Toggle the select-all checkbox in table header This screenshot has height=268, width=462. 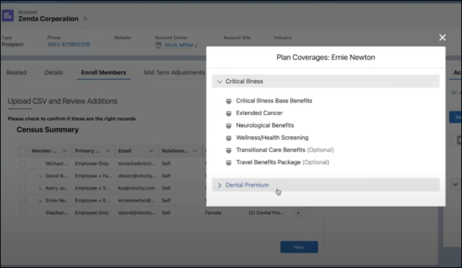[x=23, y=151]
